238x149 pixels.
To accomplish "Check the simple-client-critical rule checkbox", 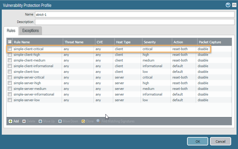I will coord(10,49).
